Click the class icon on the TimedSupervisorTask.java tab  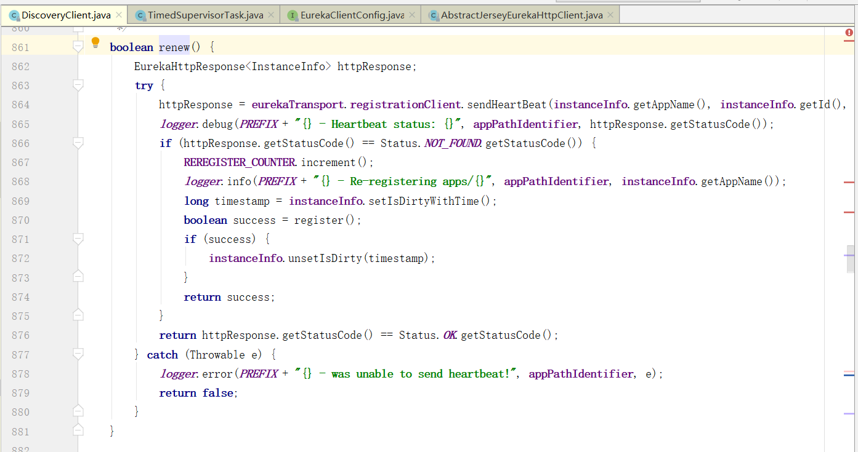pos(140,15)
